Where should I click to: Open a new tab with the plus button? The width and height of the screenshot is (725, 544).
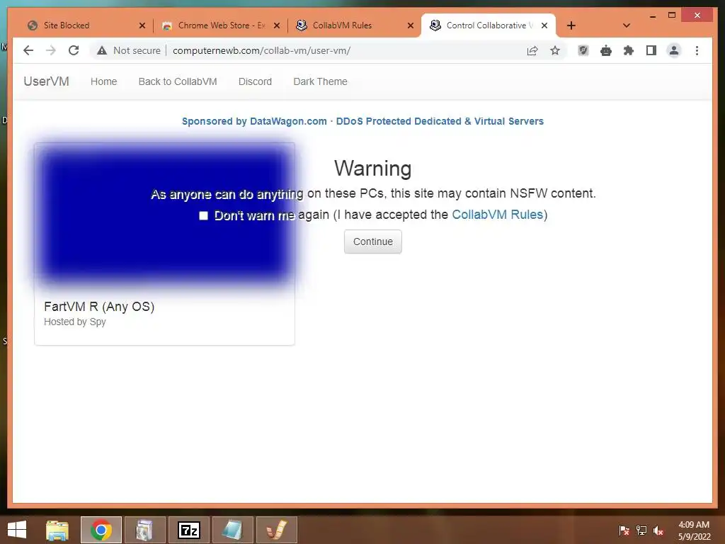(571, 25)
